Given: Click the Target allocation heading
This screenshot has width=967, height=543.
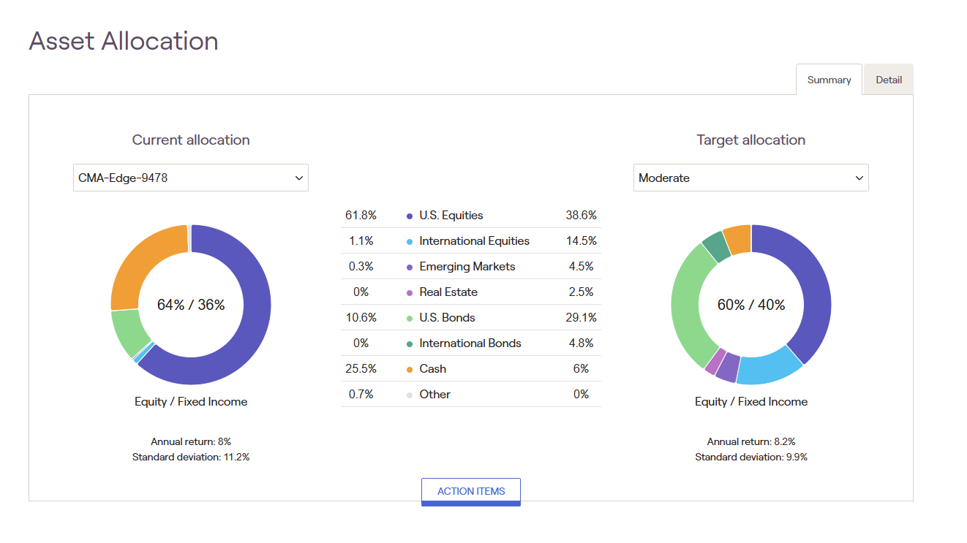Looking at the screenshot, I should (751, 140).
